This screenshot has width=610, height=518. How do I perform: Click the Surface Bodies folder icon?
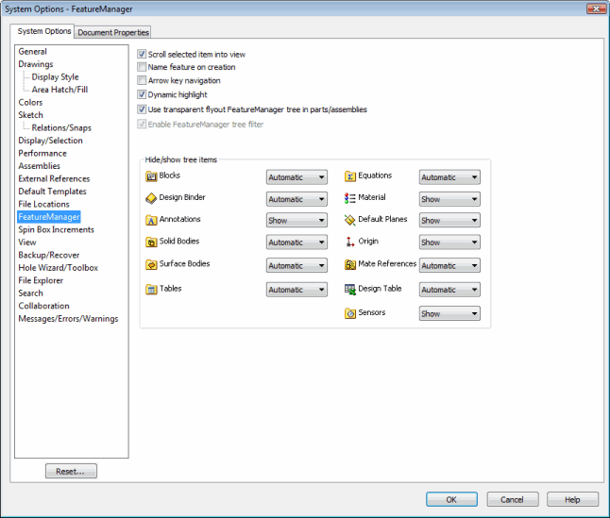(x=151, y=264)
